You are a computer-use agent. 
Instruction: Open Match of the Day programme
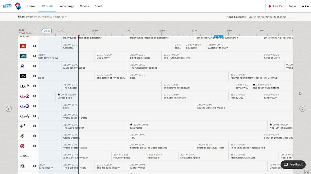250,46
